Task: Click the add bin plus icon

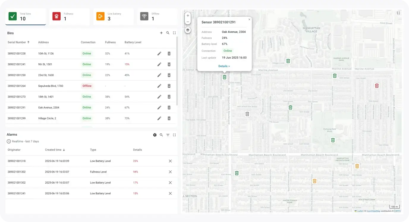Action: coord(161,33)
